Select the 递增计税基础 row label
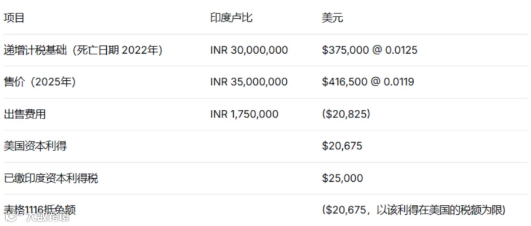 click(83, 50)
